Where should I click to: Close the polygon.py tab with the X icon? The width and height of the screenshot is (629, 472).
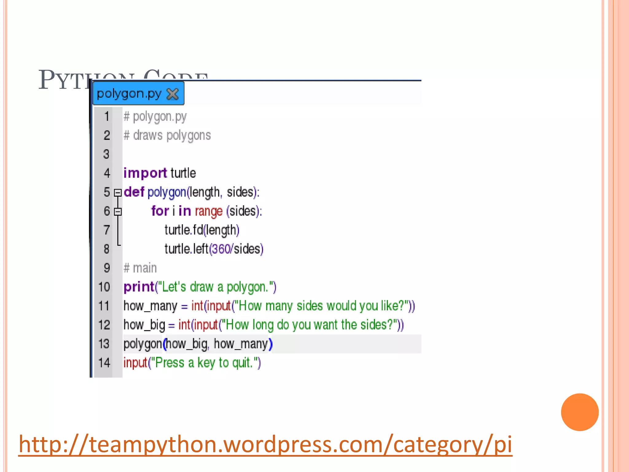172,94
